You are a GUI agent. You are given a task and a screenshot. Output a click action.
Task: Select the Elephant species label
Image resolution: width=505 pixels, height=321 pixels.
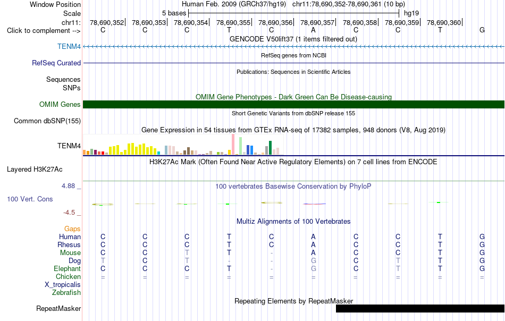(67, 268)
